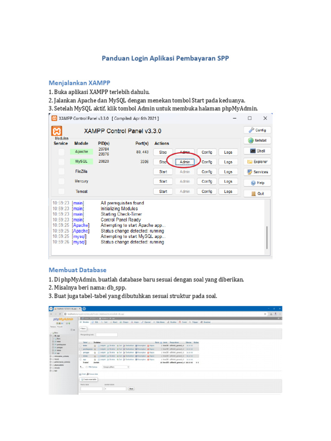This screenshot has width=331, height=441.
Task: Start the FileZilla module
Action: 162,171
